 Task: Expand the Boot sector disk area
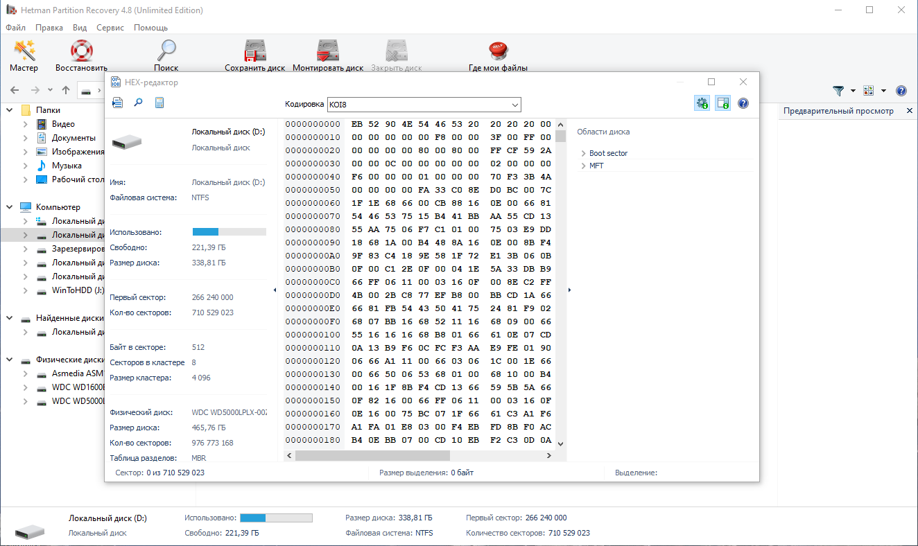[x=584, y=153]
